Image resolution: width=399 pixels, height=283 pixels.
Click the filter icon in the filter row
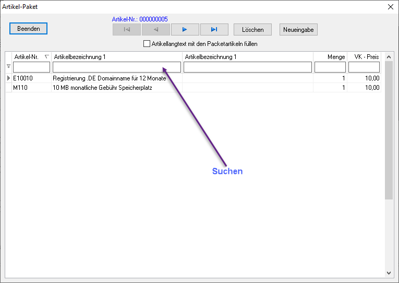[x=8, y=66]
